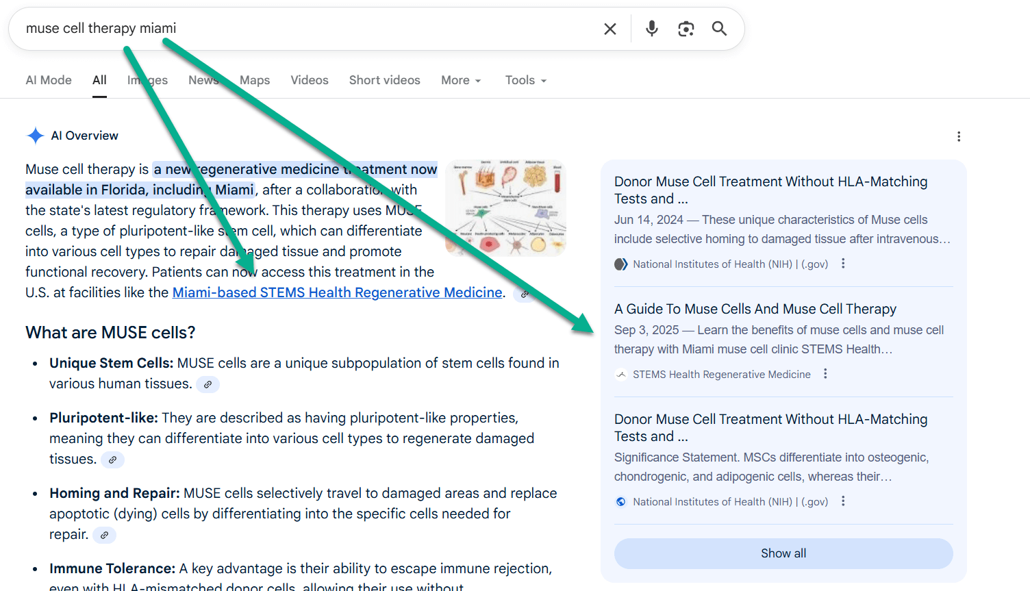Open Miami-based STEMS Health Regenerative Medicine link
Screen dimensions: 1030x591
point(338,292)
